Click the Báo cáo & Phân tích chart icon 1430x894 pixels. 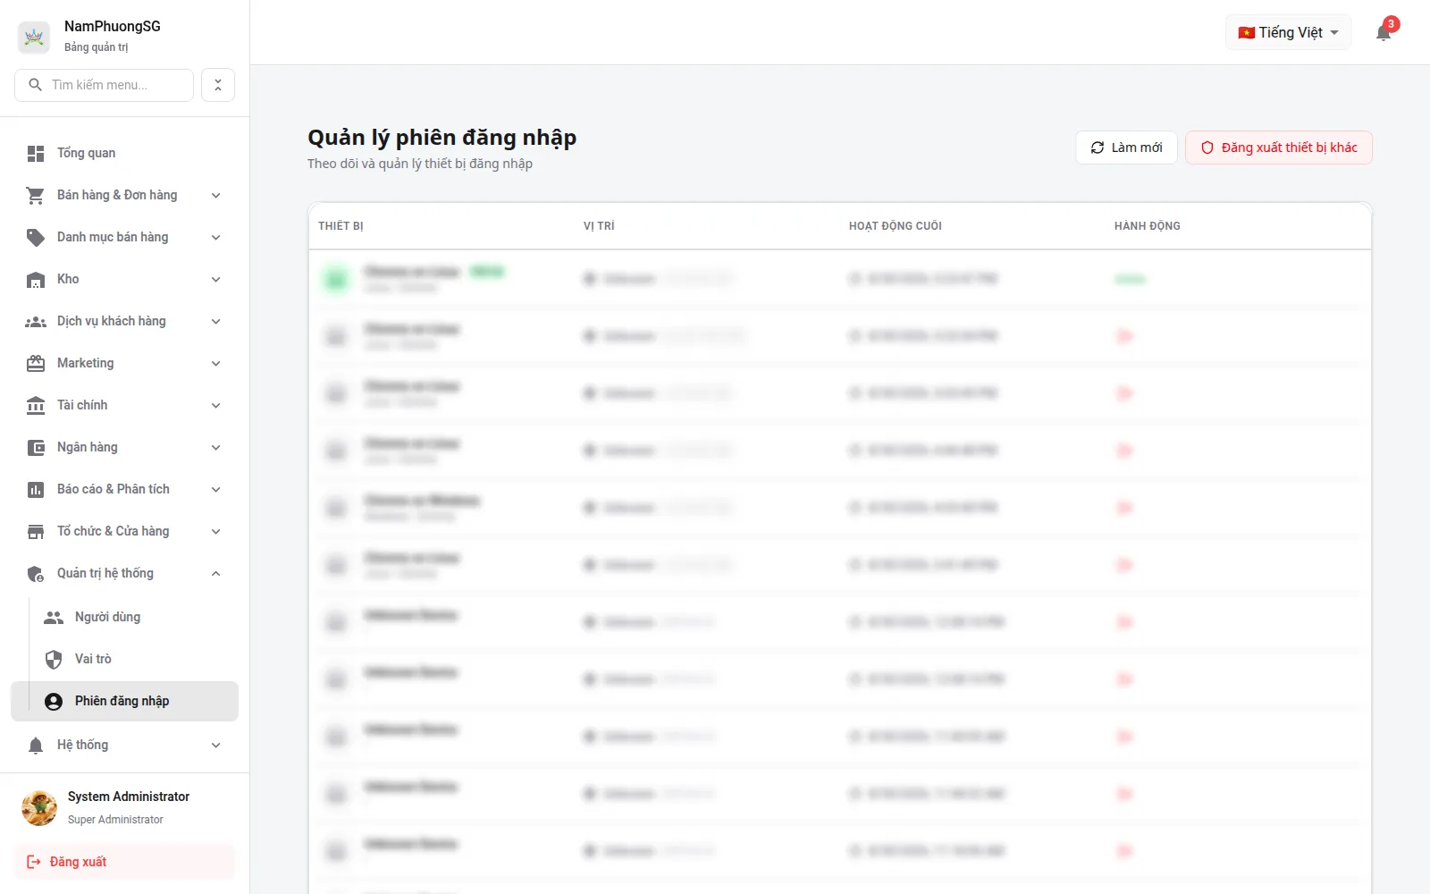(x=36, y=489)
